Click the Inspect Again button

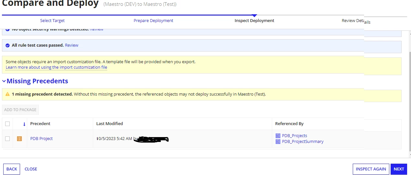tap(371, 169)
